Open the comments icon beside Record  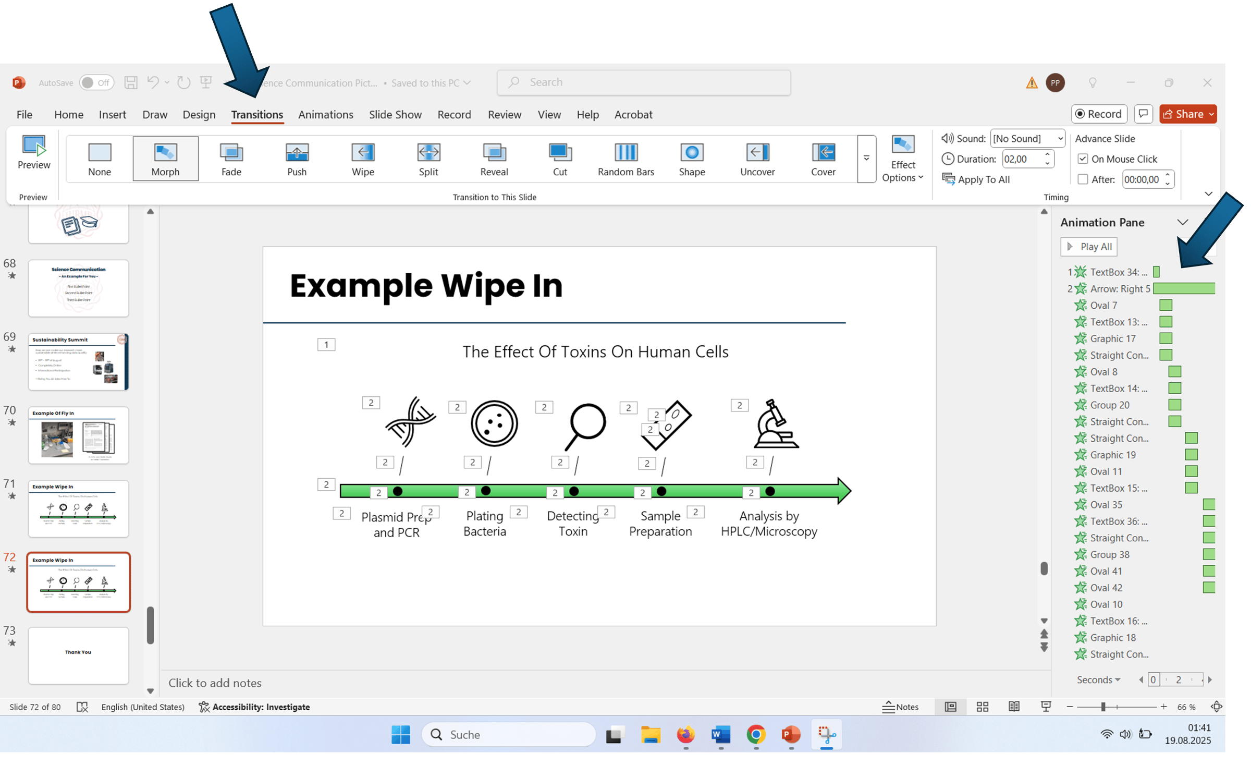[1143, 114]
